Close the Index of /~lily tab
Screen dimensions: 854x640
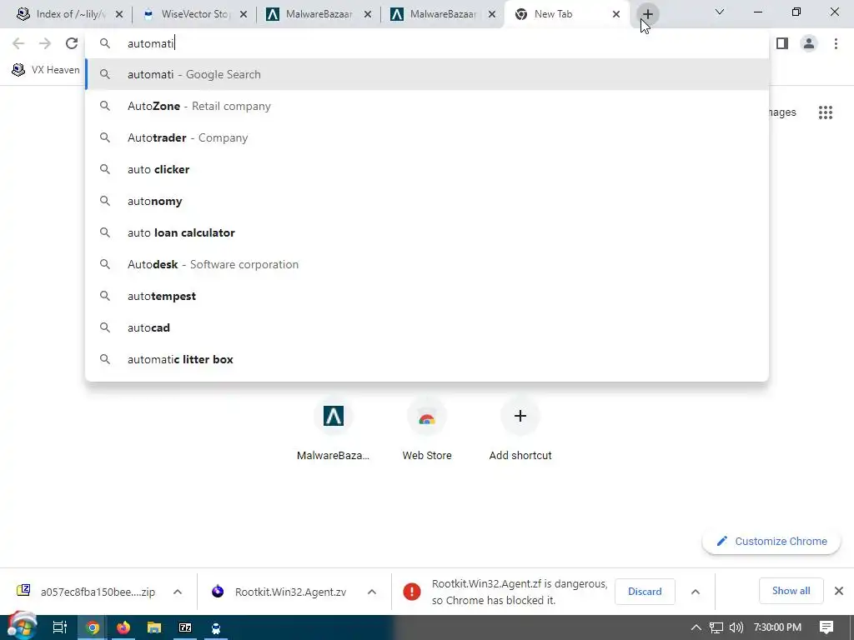tap(119, 15)
